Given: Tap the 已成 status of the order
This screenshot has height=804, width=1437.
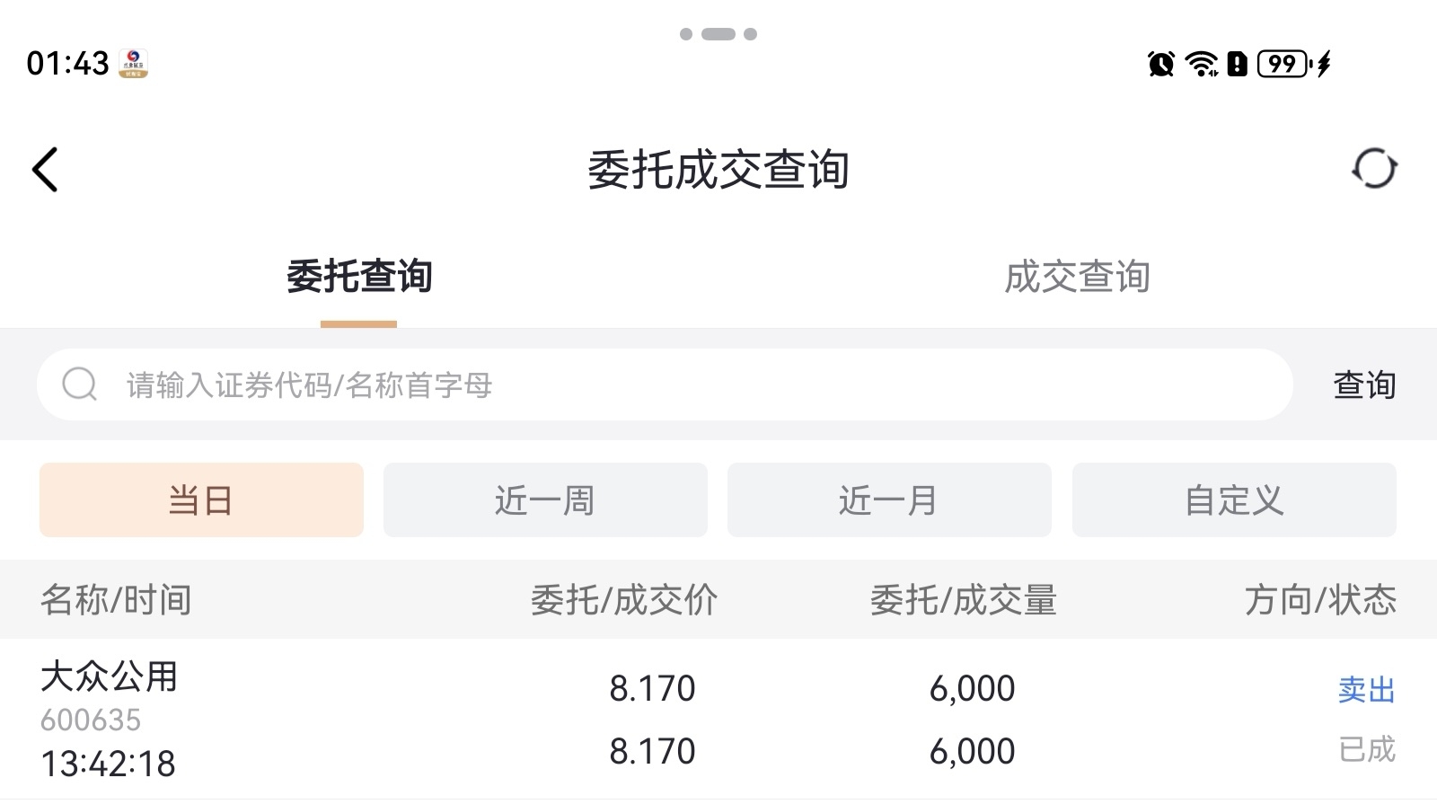Looking at the screenshot, I should pyautogui.click(x=1366, y=749).
